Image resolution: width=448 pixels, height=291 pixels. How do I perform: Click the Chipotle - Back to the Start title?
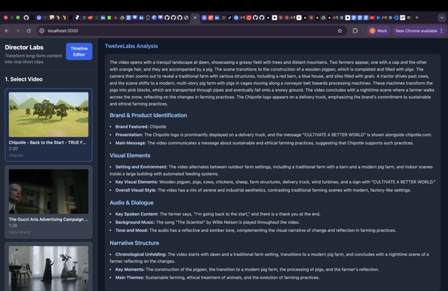coord(47,143)
